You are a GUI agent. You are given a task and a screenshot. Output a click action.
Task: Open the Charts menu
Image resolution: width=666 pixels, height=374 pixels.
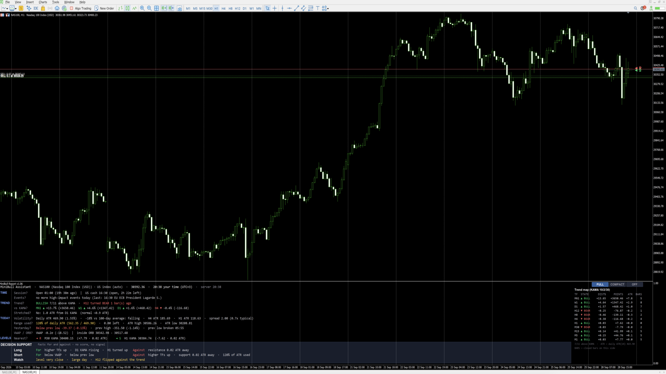[43, 2]
